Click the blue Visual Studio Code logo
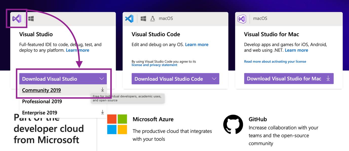Image resolution: width=349 pixels, height=151 pixels. pyautogui.click(x=129, y=18)
